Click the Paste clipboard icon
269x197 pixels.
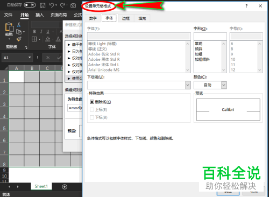click(x=9, y=27)
